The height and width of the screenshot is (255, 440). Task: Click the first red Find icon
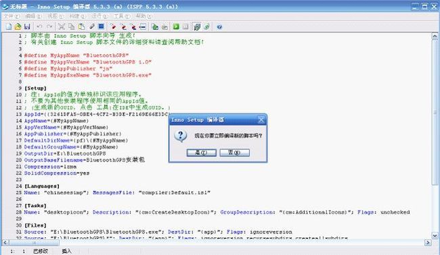(113, 27)
